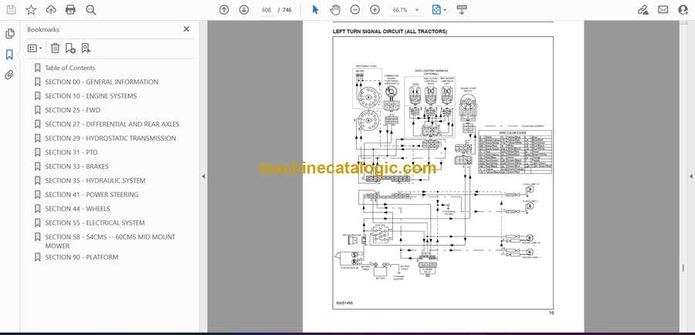This screenshot has width=695, height=335.
Task: Choose the arrow selection tool
Action: pos(316,10)
